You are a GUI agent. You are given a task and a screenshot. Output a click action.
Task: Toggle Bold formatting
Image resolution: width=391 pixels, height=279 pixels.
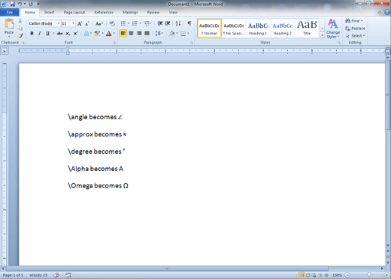pyautogui.click(x=32, y=33)
